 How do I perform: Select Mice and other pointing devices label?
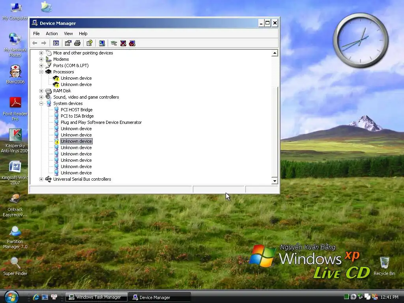pos(83,53)
